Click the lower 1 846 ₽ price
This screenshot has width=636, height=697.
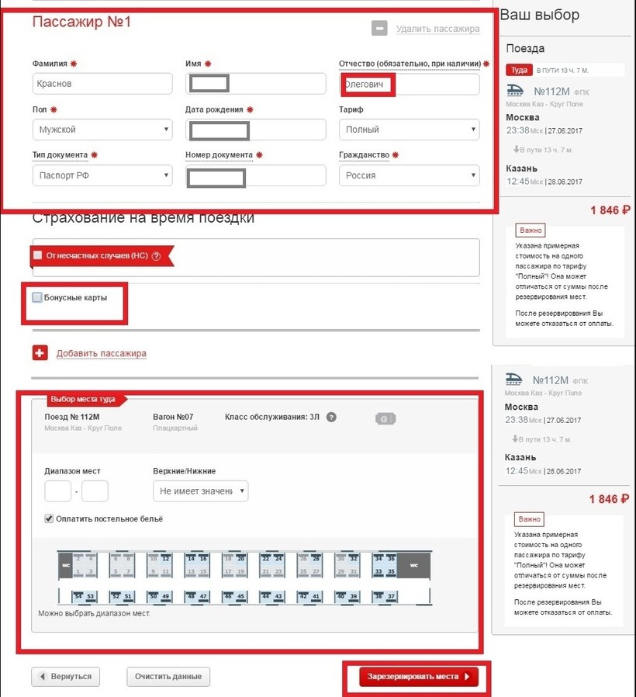pos(609,499)
